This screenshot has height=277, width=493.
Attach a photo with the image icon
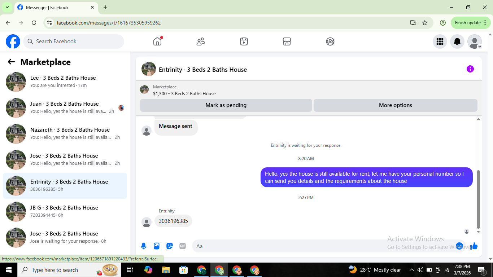(x=157, y=246)
